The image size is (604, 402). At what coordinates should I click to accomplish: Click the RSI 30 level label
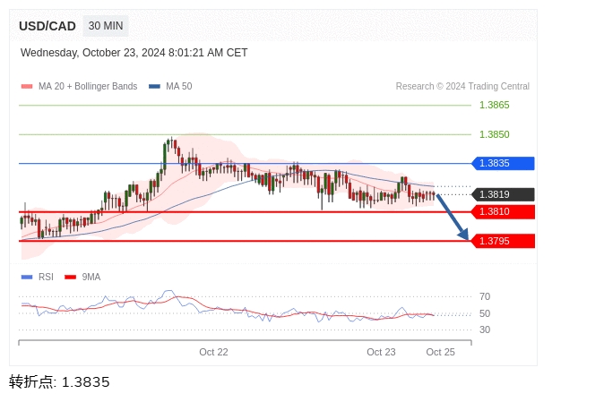point(485,329)
